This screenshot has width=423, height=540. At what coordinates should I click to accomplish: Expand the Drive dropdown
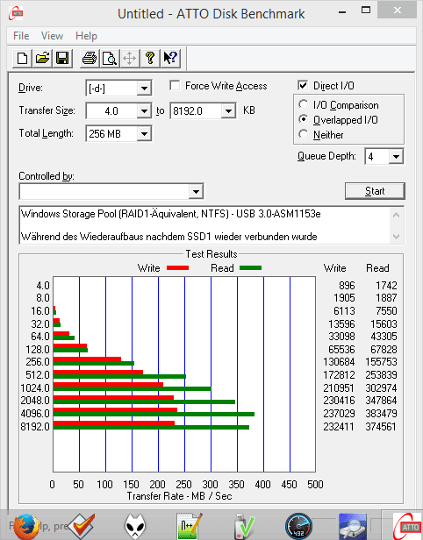point(144,89)
